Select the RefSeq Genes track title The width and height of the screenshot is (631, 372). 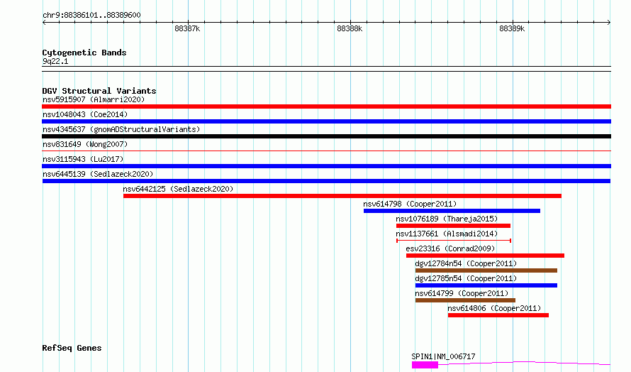[x=72, y=349]
